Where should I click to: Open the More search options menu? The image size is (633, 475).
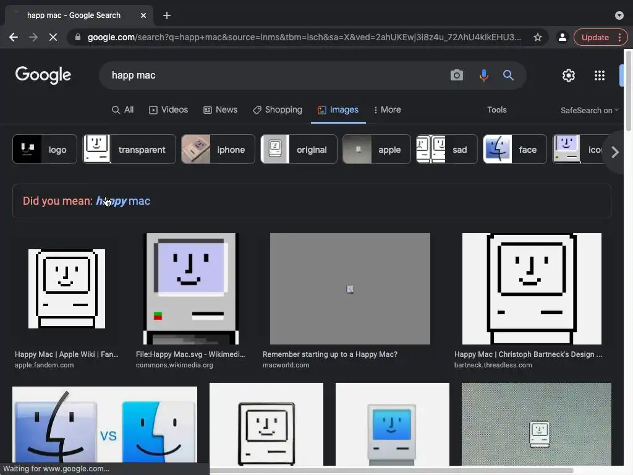(387, 110)
